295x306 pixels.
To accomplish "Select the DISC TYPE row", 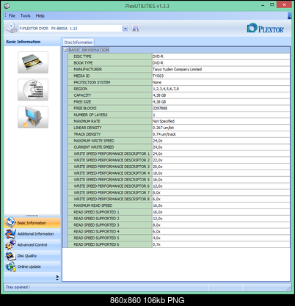I will point(179,57).
